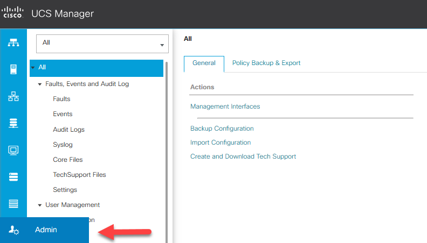Click the Cisco logo
Screen dimensions: 427x243
(x=12, y=12)
